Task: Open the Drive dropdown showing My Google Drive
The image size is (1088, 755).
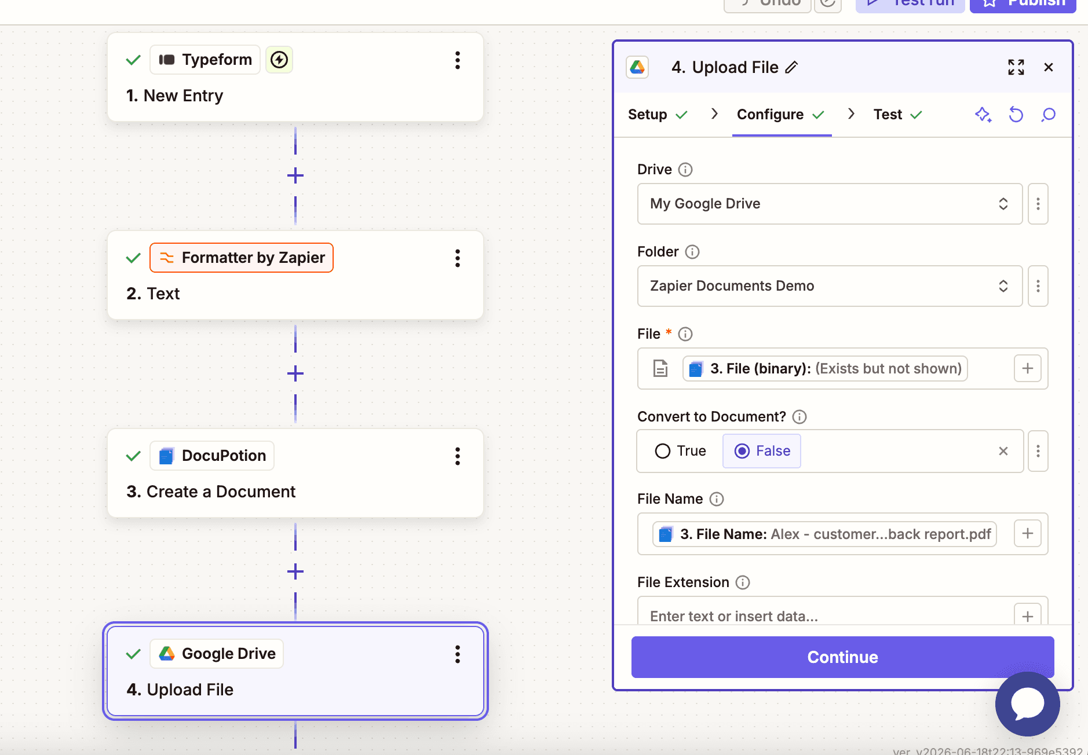Action: (830, 204)
